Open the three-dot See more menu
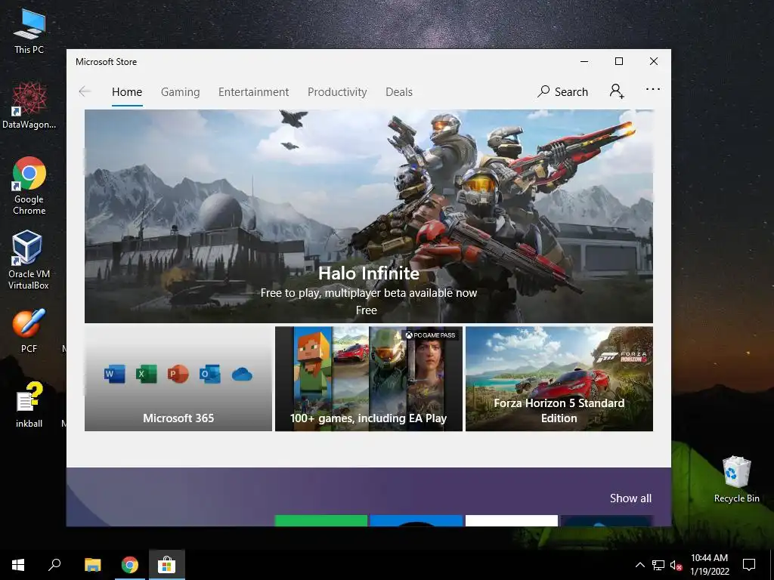Image resolution: width=774 pixels, height=580 pixels. [652, 89]
